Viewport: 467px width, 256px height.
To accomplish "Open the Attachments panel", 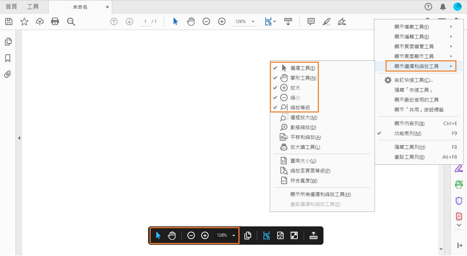I will pyautogui.click(x=8, y=74).
